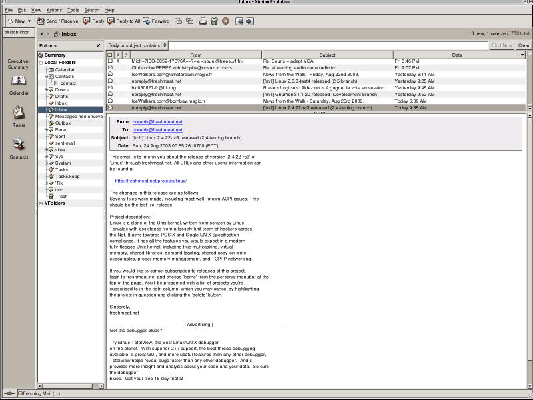
Task: Go to the next message arrow icon
Action: [x=249, y=21]
